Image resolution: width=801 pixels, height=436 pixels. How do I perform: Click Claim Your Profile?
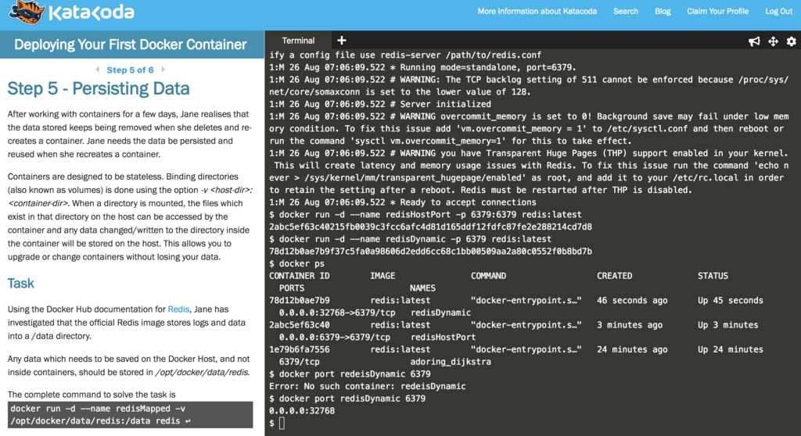click(717, 11)
